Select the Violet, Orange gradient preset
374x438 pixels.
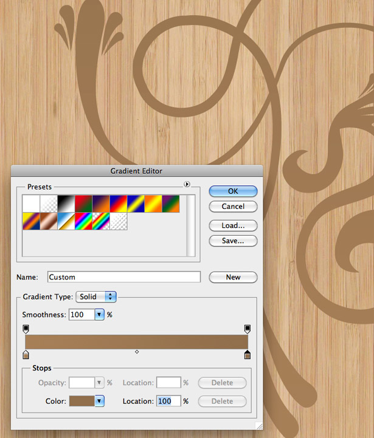(101, 204)
